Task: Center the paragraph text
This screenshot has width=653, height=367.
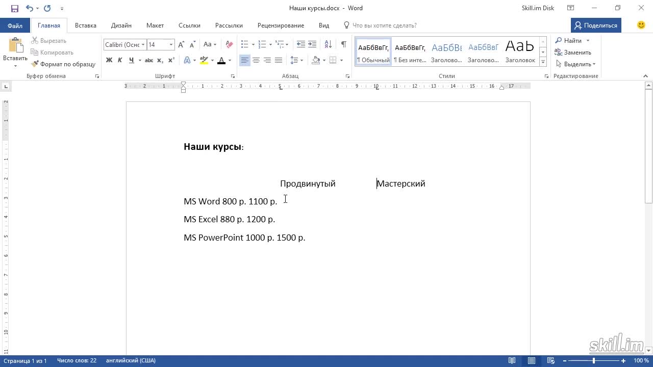Action: (256, 60)
